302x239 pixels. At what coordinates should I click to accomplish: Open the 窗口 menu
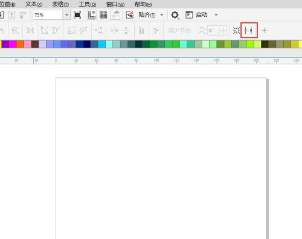115,4
